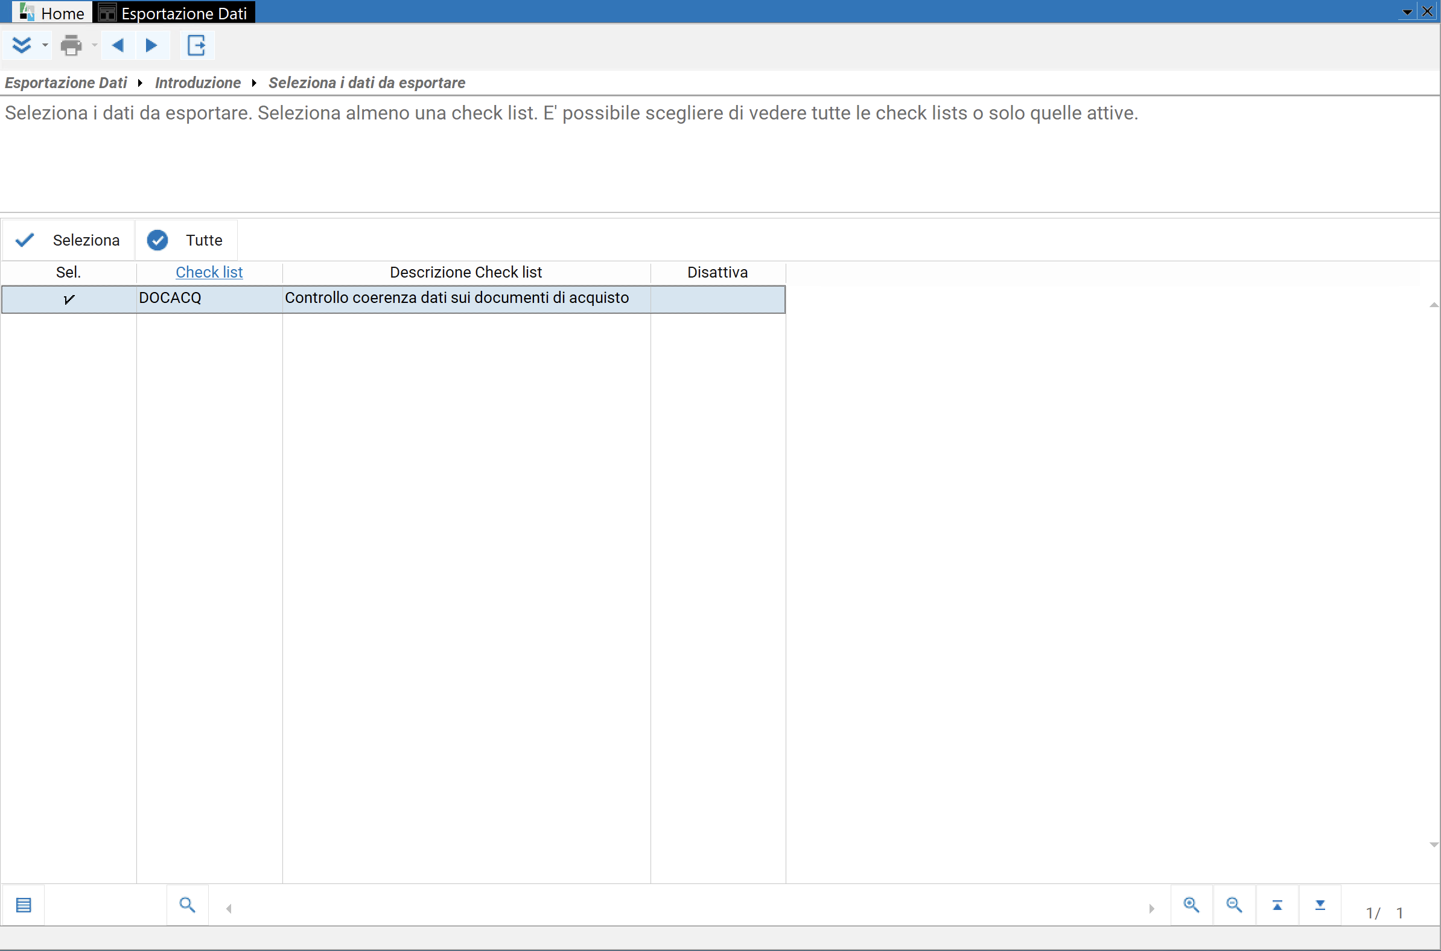The height and width of the screenshot is (951, 1441).
Task: Click the printer icon
Action: pos(72,45)
